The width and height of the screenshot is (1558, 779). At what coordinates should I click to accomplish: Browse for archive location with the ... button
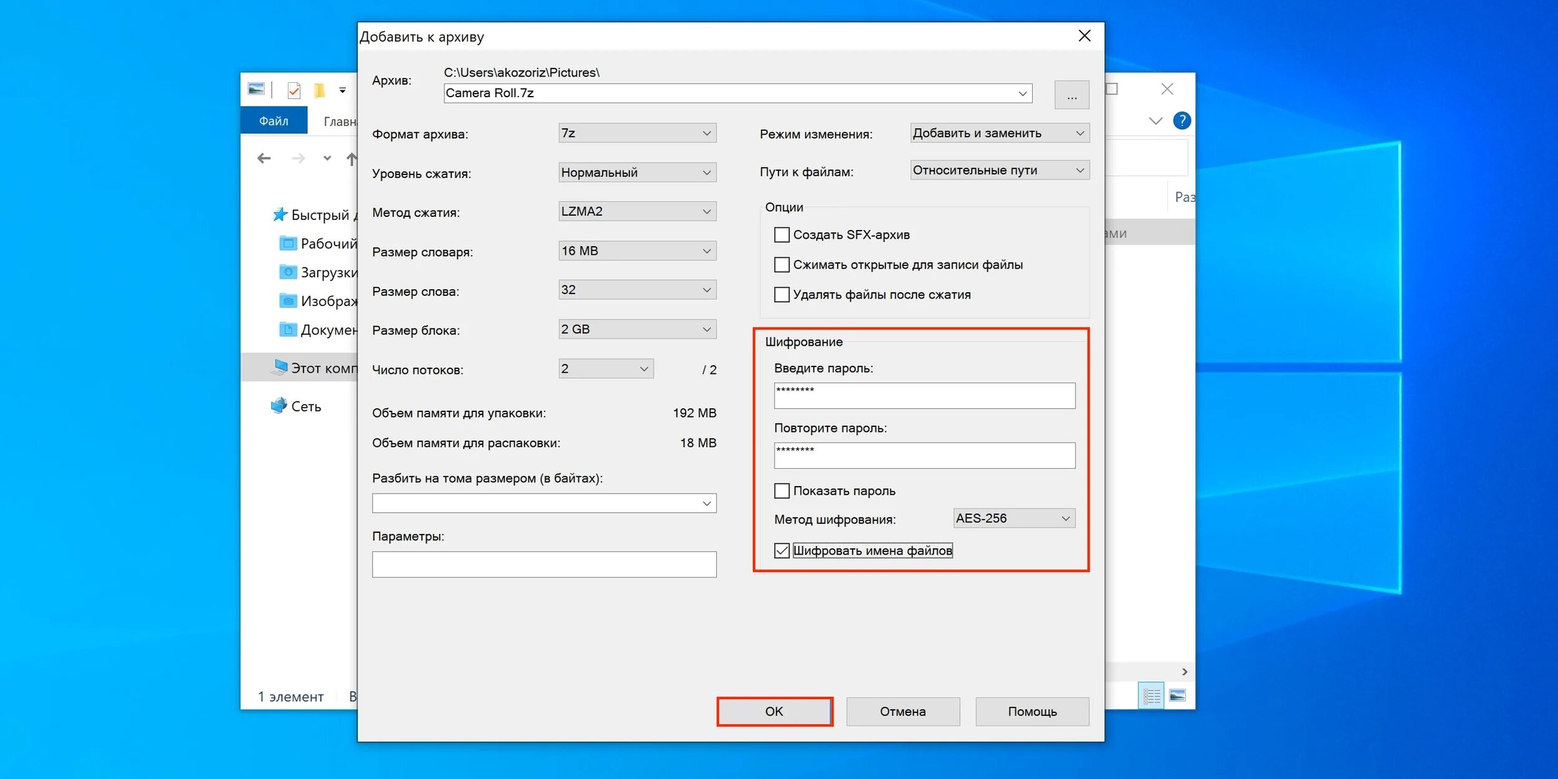1072,95
